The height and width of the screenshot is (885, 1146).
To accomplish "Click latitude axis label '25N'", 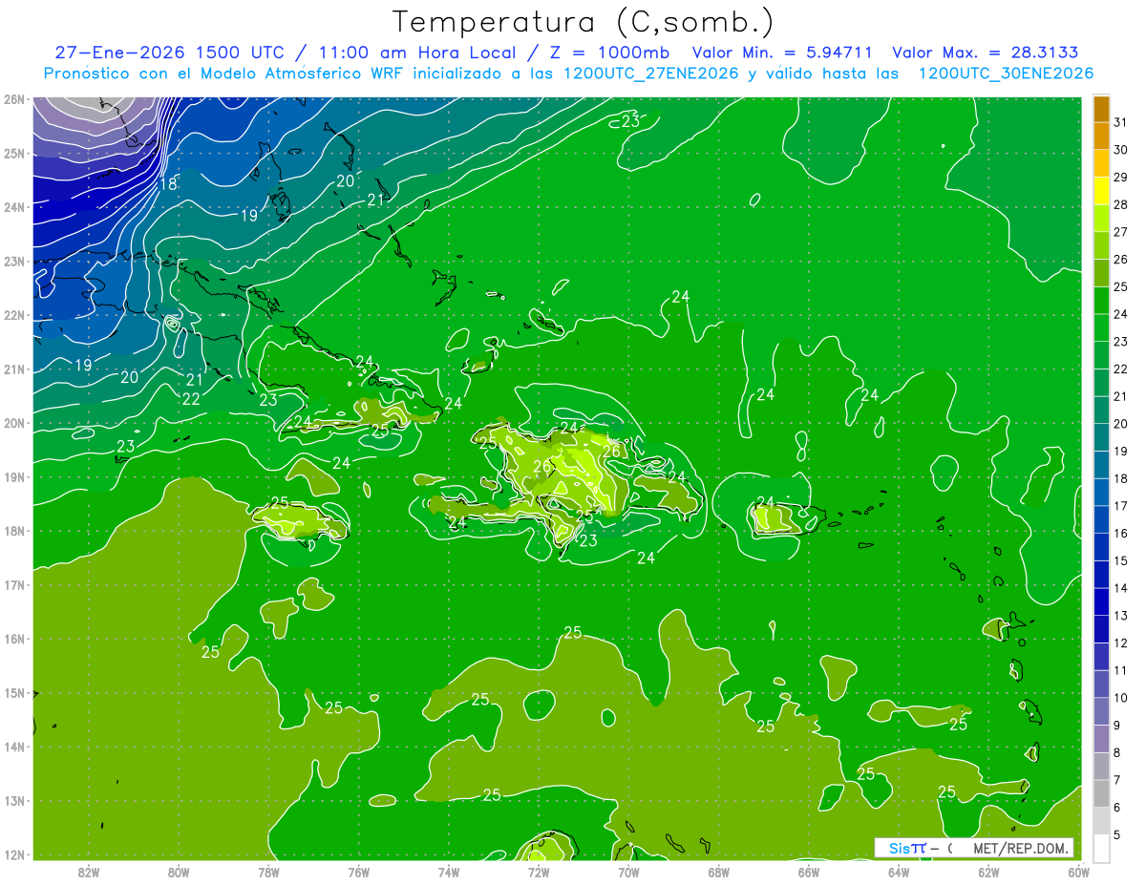I will 14,153.
